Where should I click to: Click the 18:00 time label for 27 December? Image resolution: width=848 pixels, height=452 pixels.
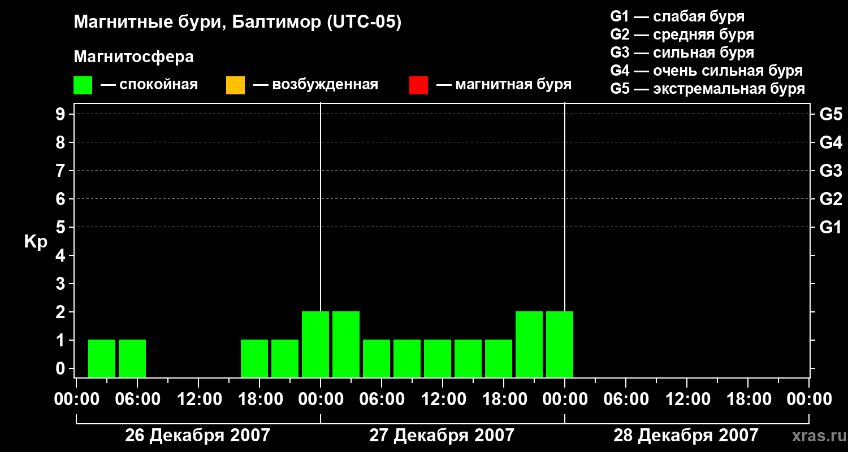(x=504, y=399)
